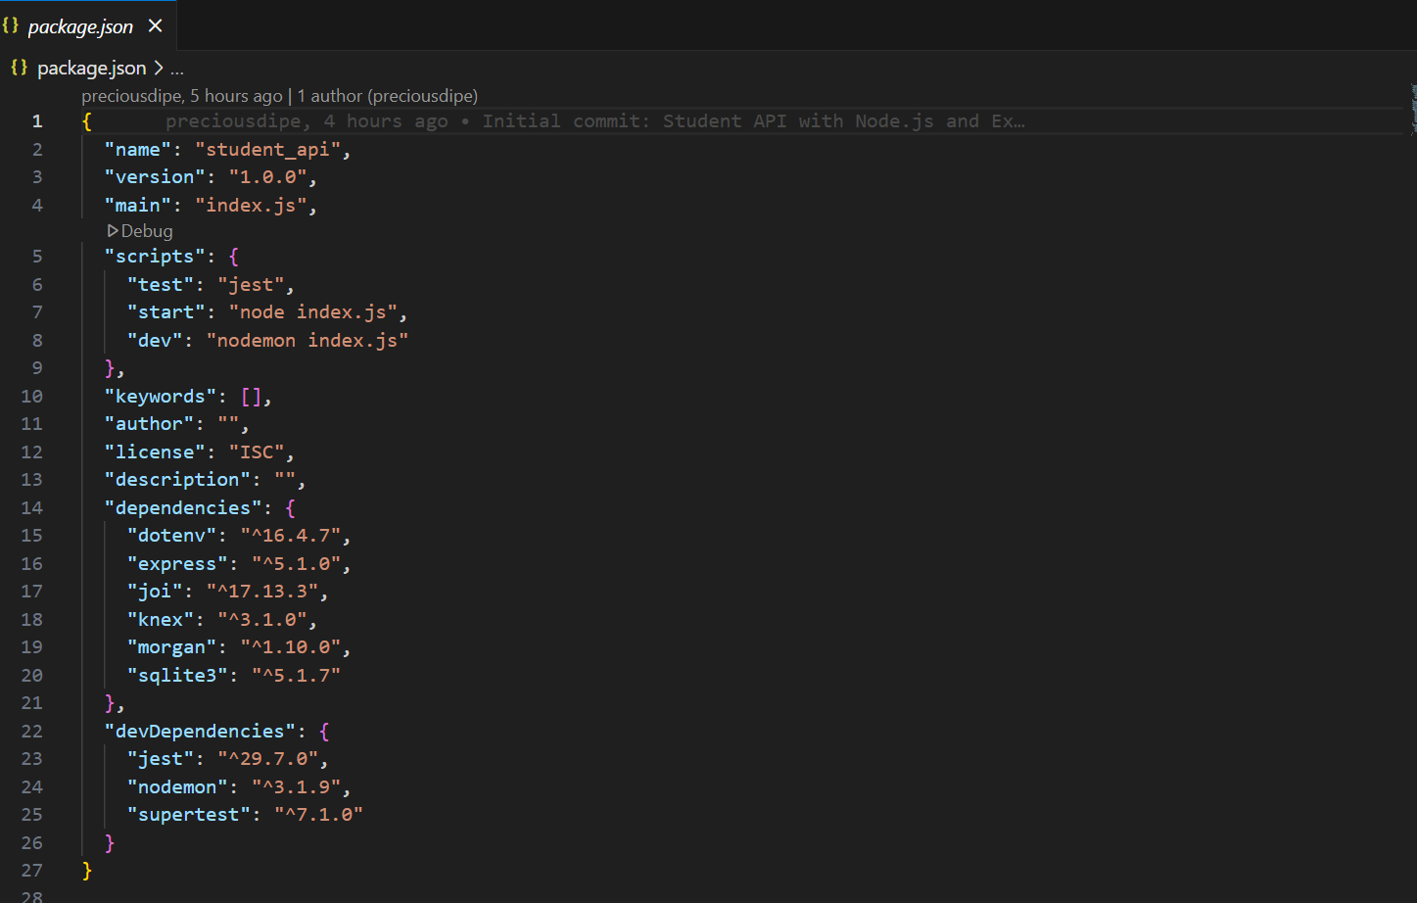This screenshot has height=903, width=1417.
Task: Close the package.json editor tab
Action: point(155,26)
